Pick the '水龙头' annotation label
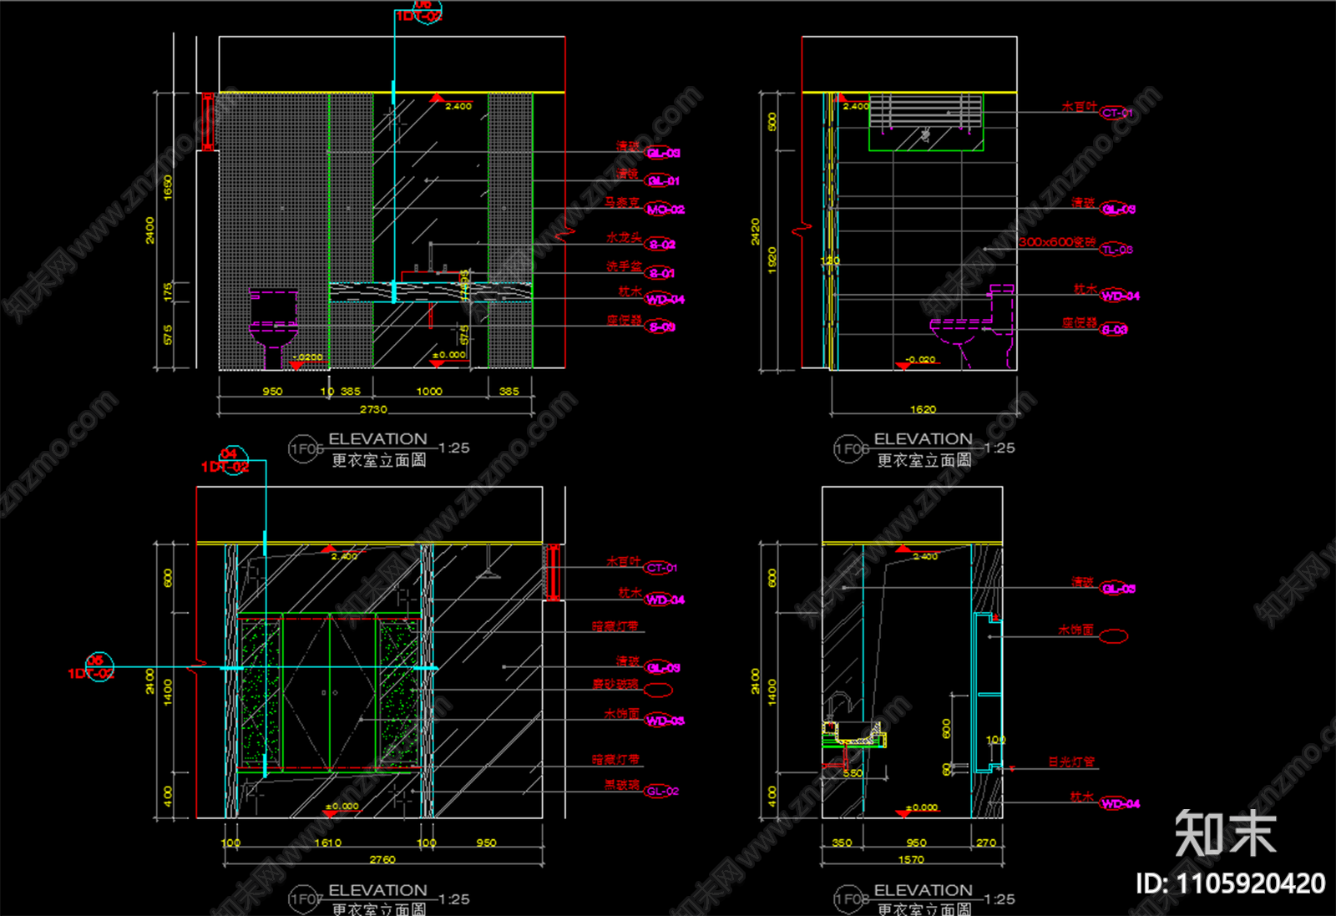1336x916 pixels. pos(625,238)
